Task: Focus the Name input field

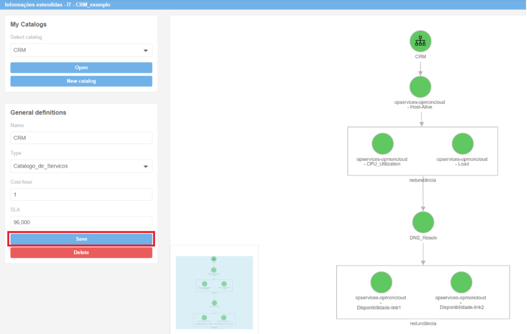Action: tap(81, 138)
